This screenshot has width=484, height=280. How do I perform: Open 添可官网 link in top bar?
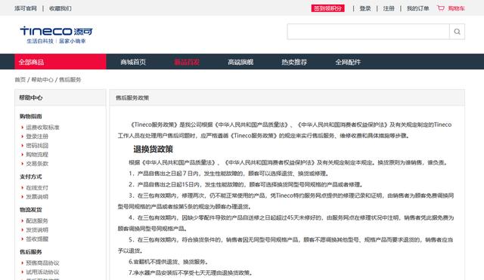[26, 8]
